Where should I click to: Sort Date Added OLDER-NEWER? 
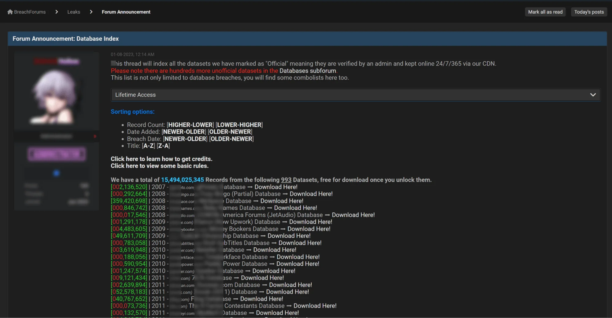pos(230,132)
